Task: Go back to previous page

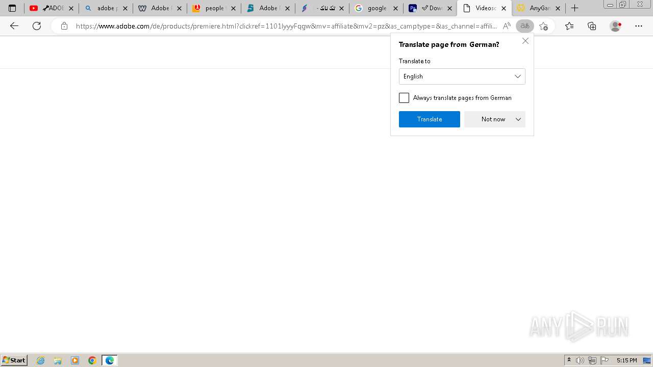Action: pos(14,26)
